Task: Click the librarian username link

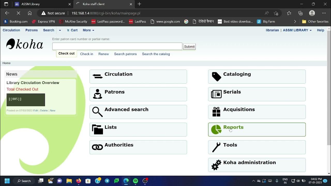Action: point(272,30)
